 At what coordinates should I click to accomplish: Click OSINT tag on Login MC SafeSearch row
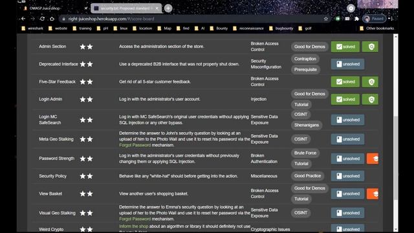[x=301, y=115]
